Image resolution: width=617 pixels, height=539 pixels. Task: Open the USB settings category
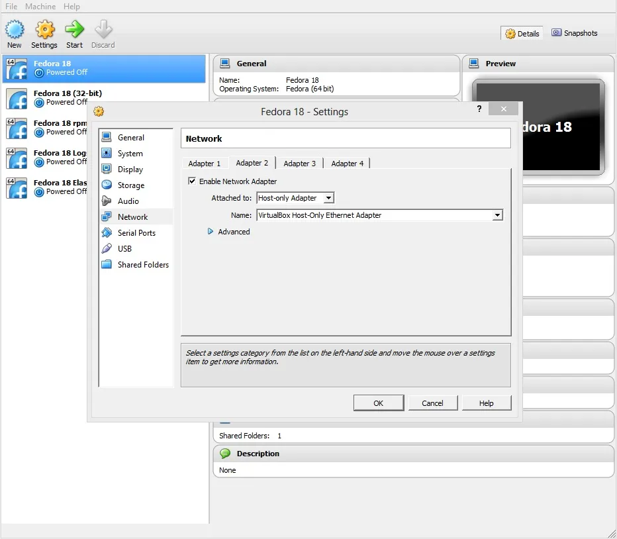(x=124, y=249)
